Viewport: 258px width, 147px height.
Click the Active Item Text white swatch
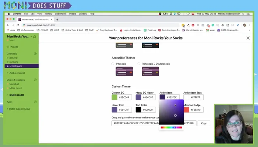pyautogui.click(x=186, y=97)
